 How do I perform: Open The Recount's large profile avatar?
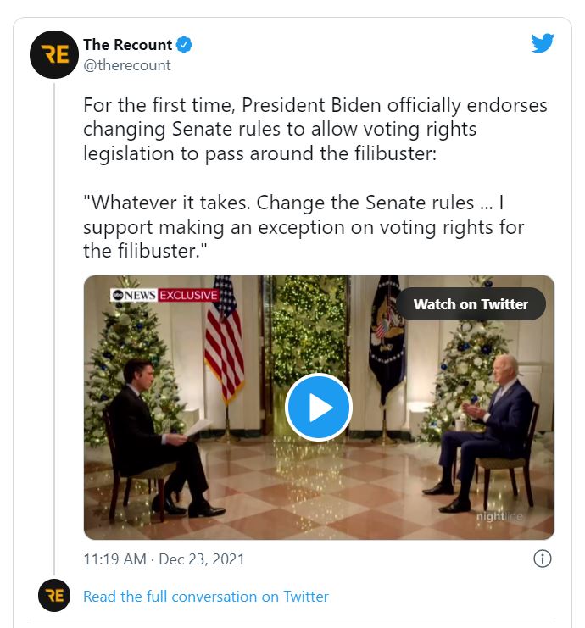pyautogui.click(x=54, y=54)
